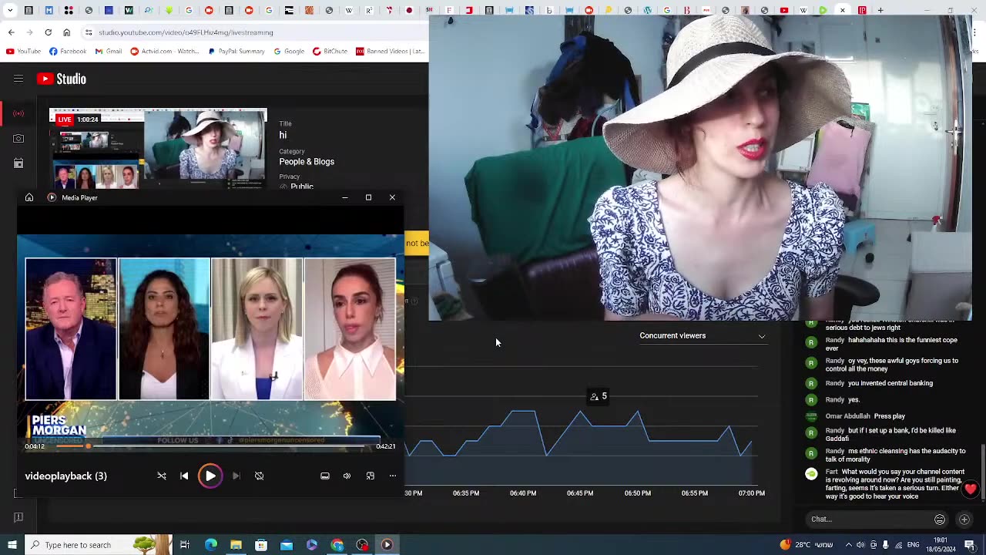Open the Webcam tab in Studio sidebar
The image size is (986, 555).
(x=18, y=139)
